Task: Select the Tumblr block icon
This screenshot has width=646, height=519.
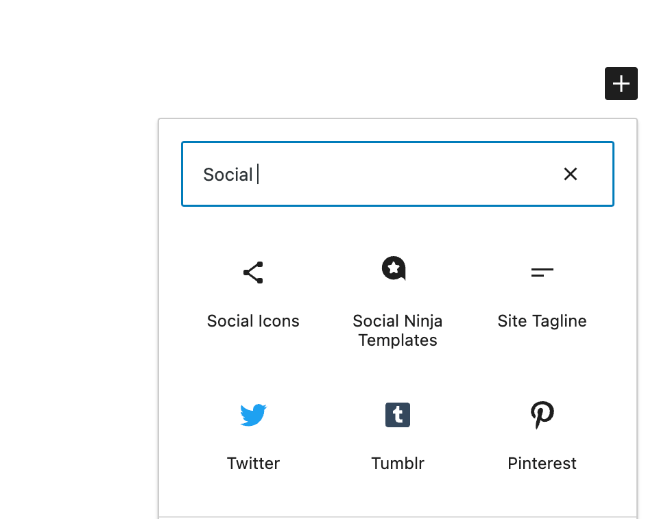Action: 398,414
